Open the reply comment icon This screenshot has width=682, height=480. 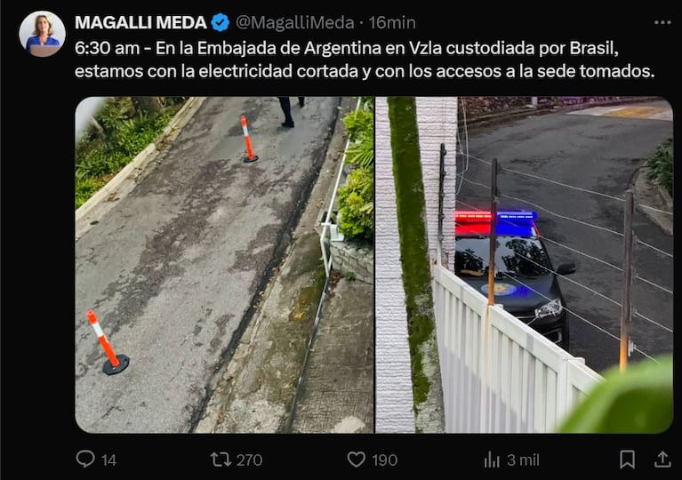pyautogui.click(x=85, y=460)
